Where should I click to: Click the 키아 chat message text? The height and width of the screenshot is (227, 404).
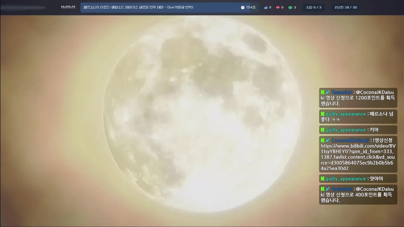(374, 130)
